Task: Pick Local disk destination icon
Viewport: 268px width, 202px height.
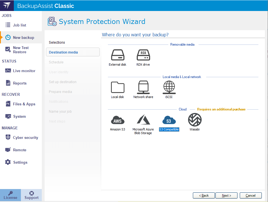Action: click(117, 87)
